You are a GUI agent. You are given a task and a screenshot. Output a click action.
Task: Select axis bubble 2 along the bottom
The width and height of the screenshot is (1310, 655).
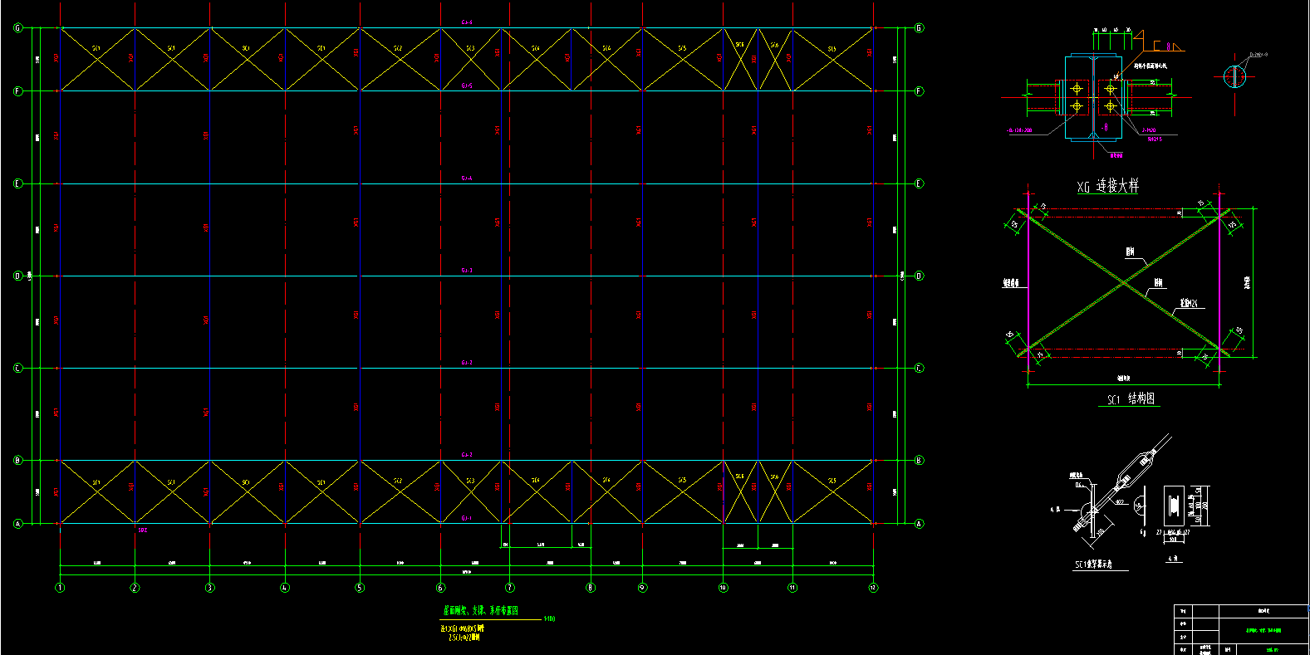coord(135,588)
